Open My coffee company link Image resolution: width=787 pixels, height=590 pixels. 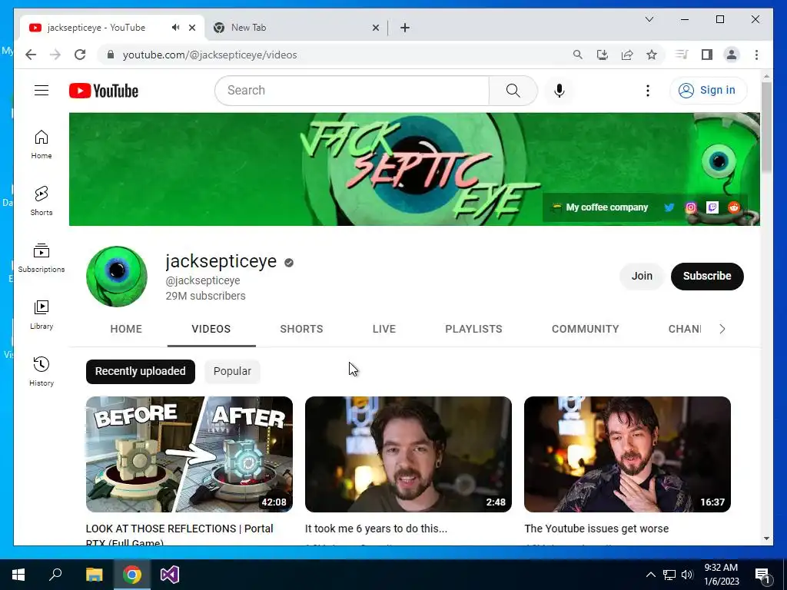point(606,207)
